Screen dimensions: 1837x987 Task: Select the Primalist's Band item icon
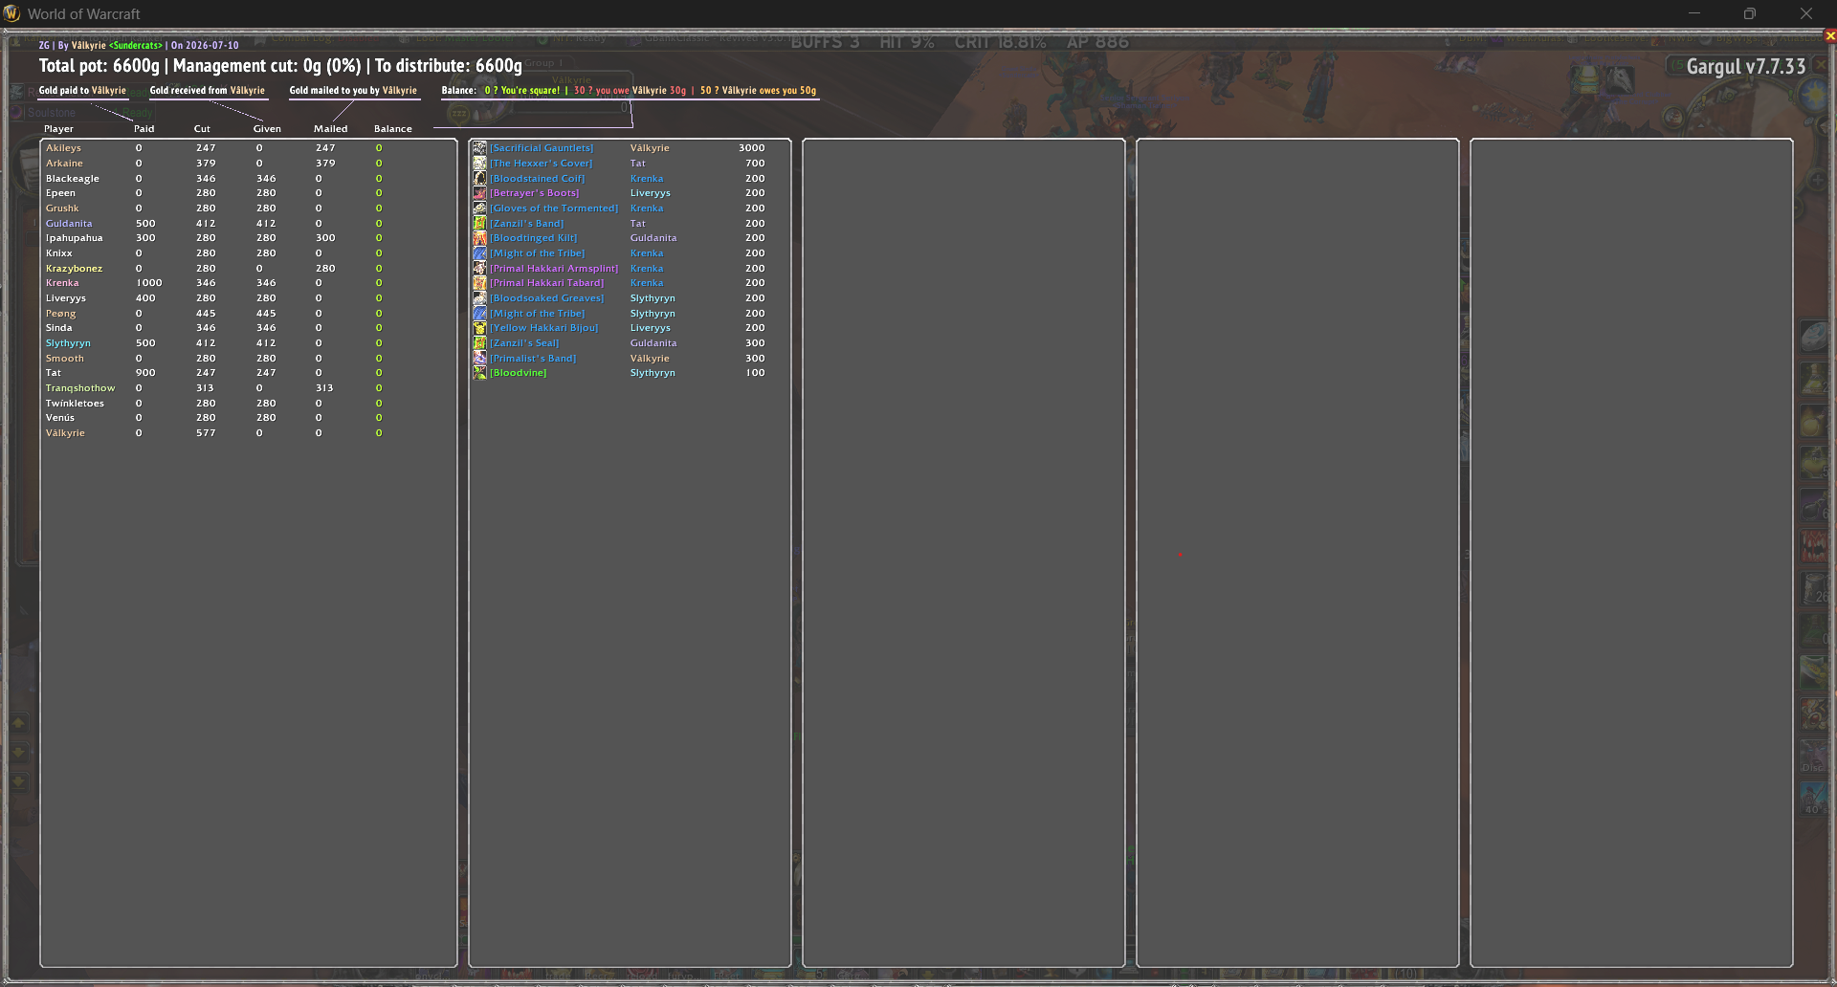pyautogui.click(x=480, y=359)
